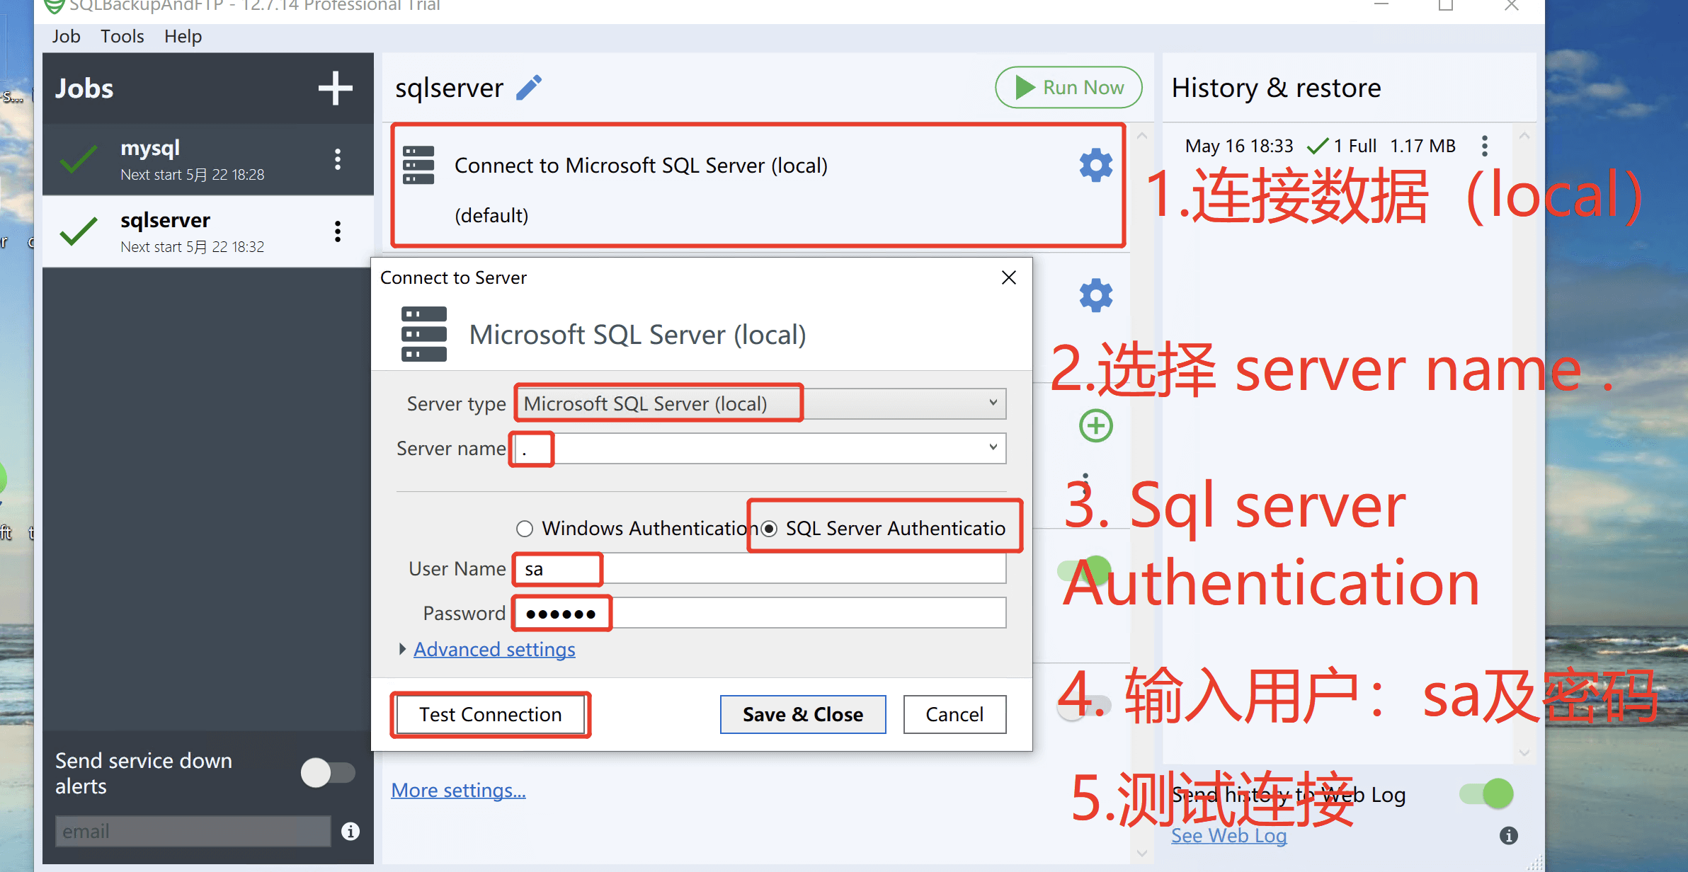Open the three-dot menu for sqlserver job
Image resolution: width=1688 pixels, height=872 pixels.
(338, 231)
